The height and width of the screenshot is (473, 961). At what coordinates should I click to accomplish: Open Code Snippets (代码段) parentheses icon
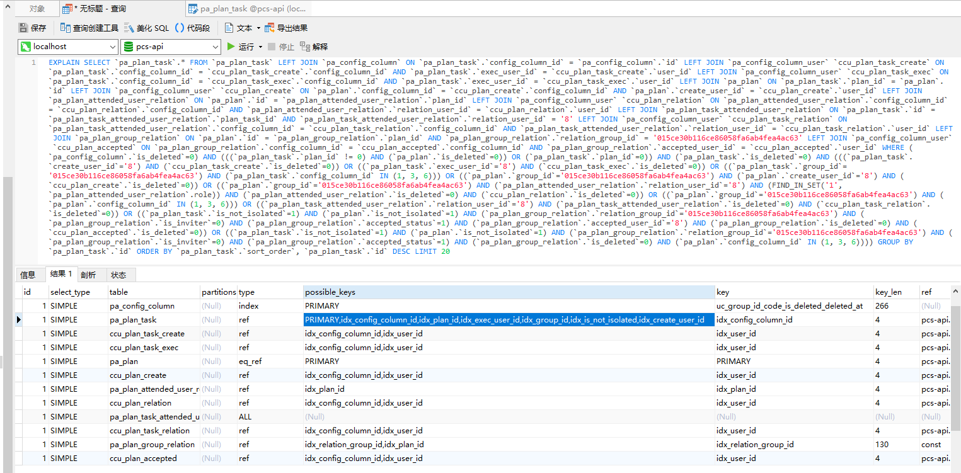(180, 28)
